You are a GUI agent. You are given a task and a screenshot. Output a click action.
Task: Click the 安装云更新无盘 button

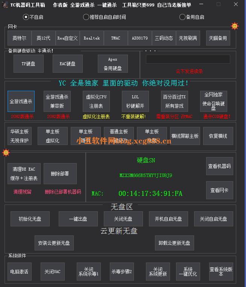click(54, 243)
